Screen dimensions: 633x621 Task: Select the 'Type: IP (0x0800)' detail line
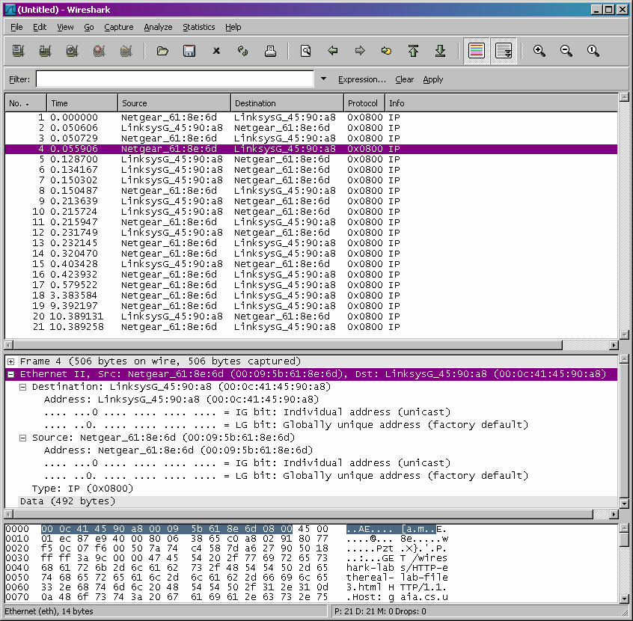83,489
